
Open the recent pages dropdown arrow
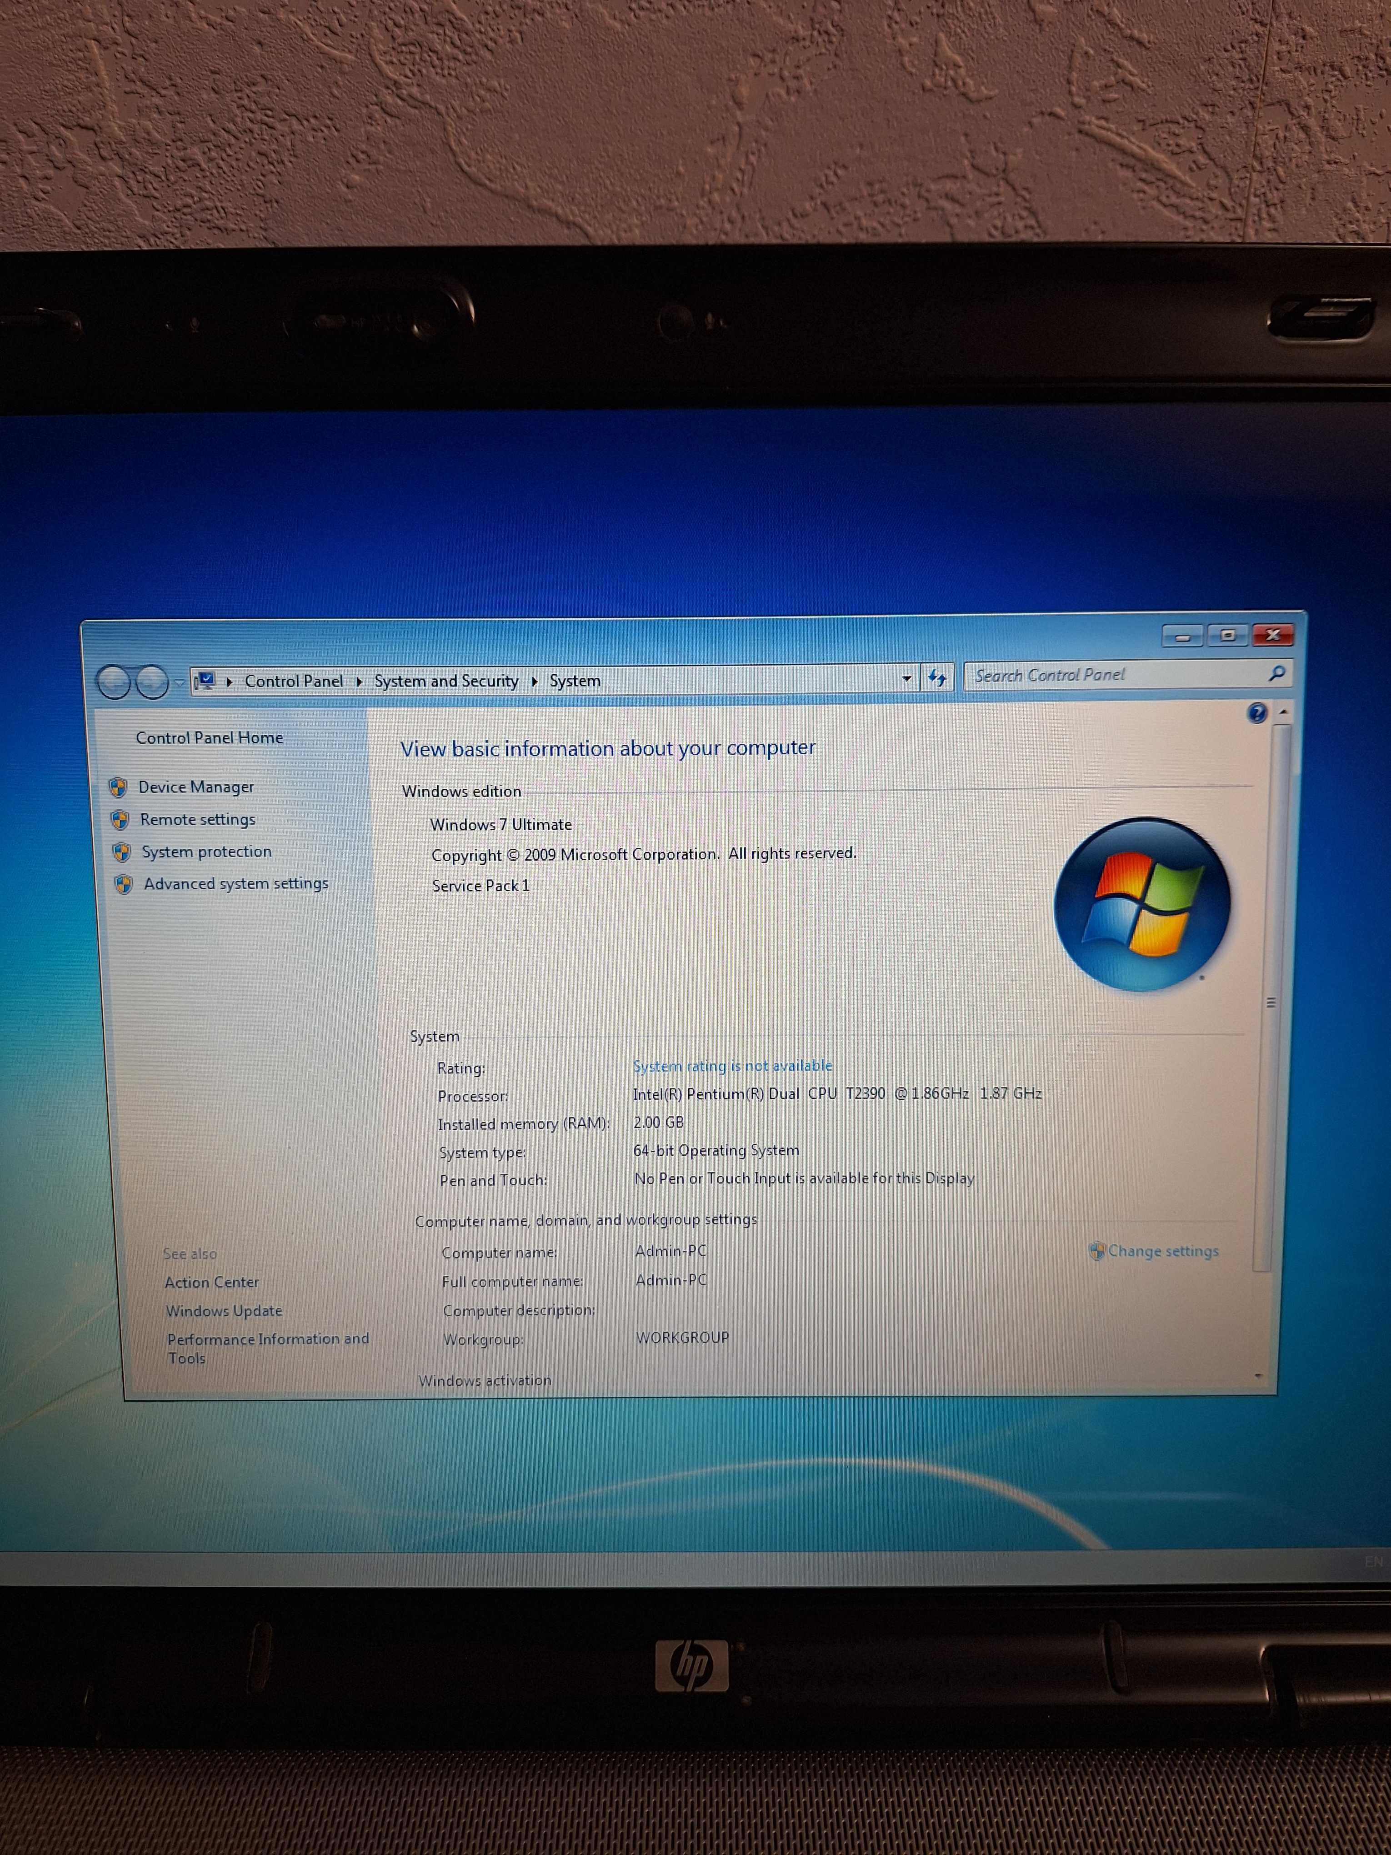179,682
